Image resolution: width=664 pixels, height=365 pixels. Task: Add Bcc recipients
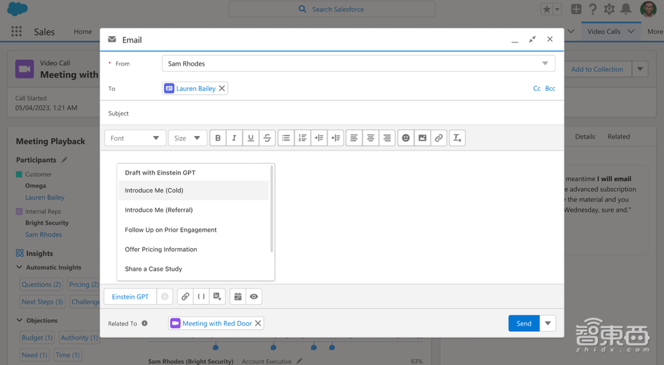click(x=550, y=88)
